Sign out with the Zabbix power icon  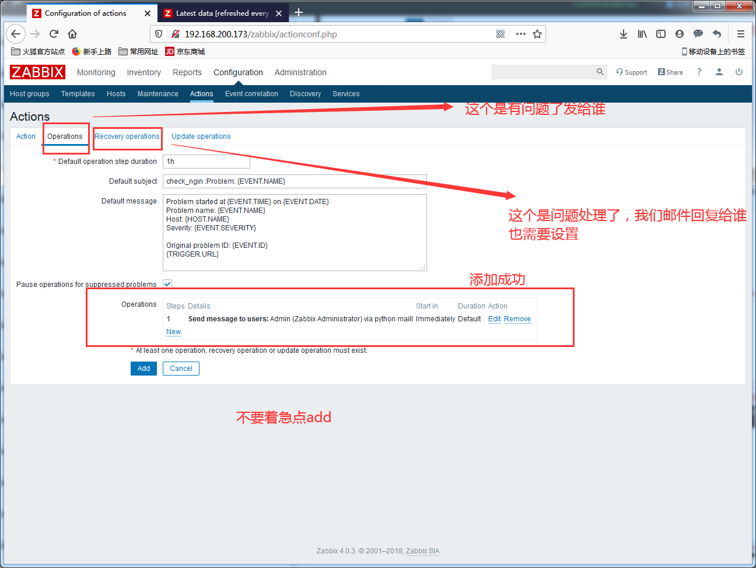coord(739,72)
